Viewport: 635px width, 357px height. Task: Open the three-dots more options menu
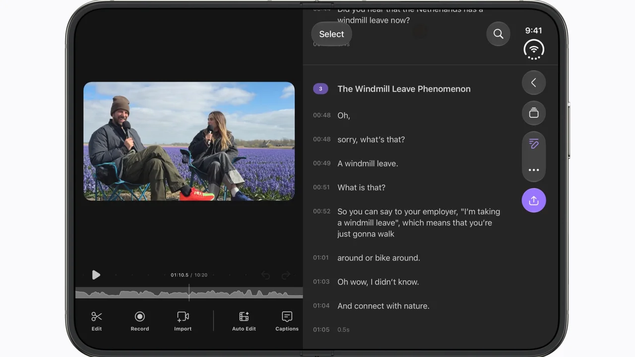534,170
